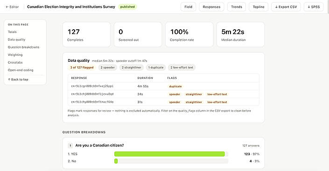Click Back to top link
The image size is (329, 171).
(x=18, y=79)
